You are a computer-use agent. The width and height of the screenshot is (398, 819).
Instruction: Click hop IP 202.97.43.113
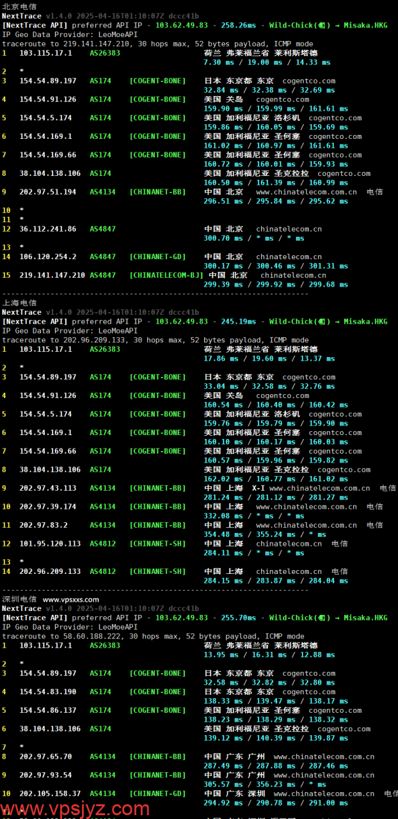pos(47,488)
